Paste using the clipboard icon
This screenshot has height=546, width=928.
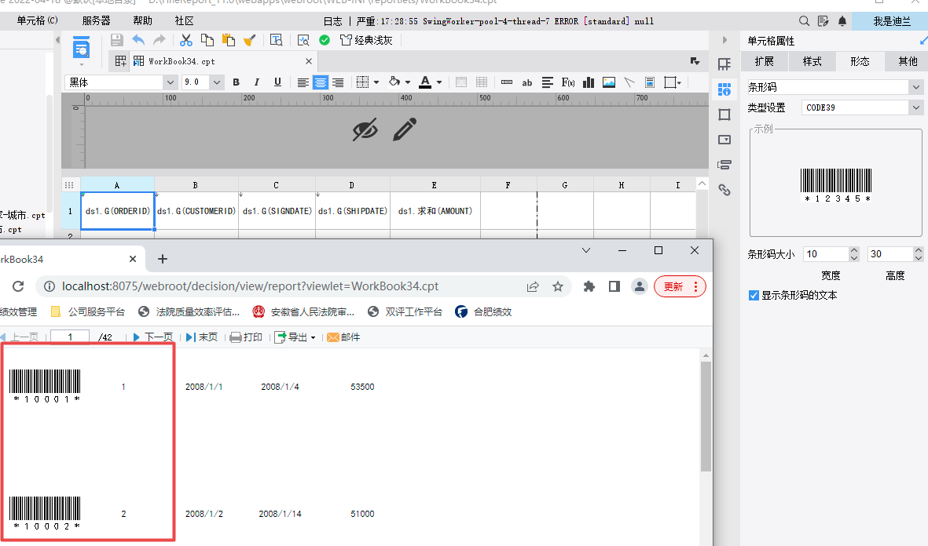coord(229,40)
